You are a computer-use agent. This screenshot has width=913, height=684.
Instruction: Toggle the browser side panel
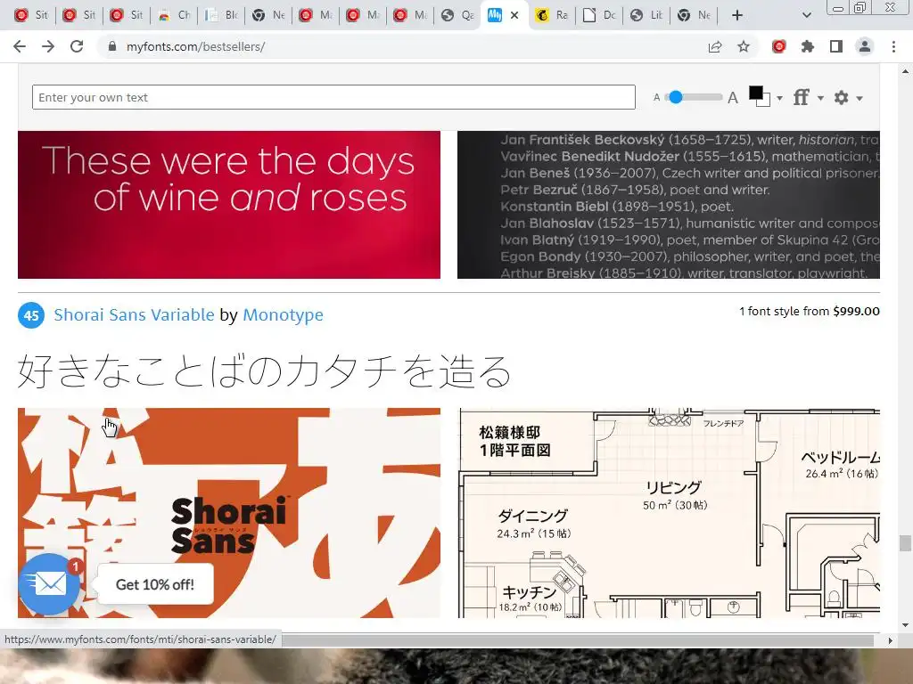(x=836, y=46)
